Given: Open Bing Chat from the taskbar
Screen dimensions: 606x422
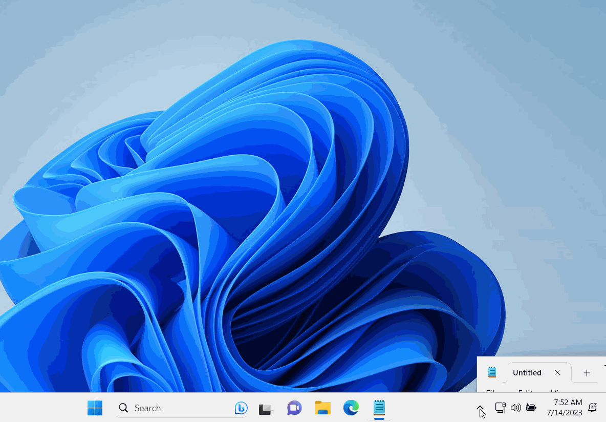Looking at the screenshot, I should [241, 408].
